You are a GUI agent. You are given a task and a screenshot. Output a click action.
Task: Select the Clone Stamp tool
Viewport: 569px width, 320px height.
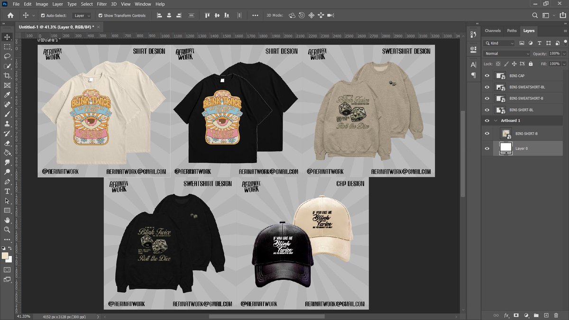tap(7, 124)
